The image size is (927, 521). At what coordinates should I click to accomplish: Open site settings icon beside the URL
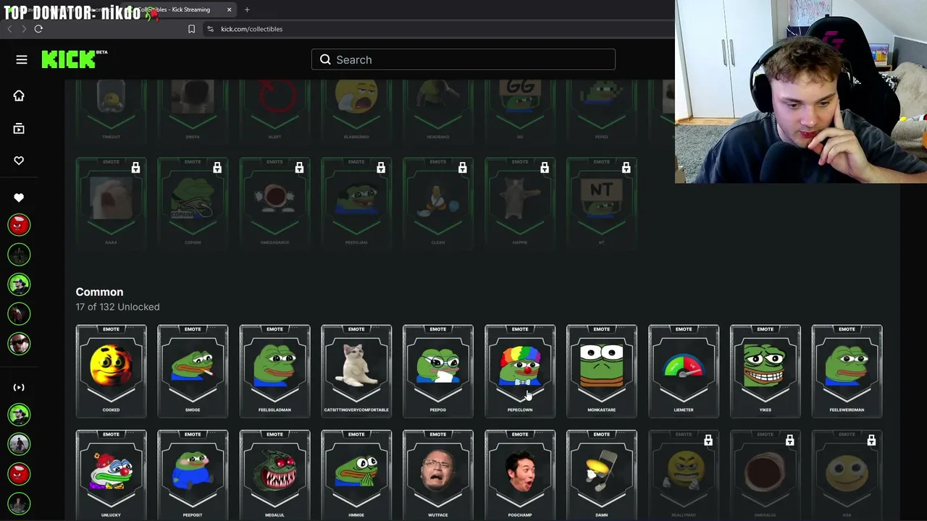[x=210, y=29]
